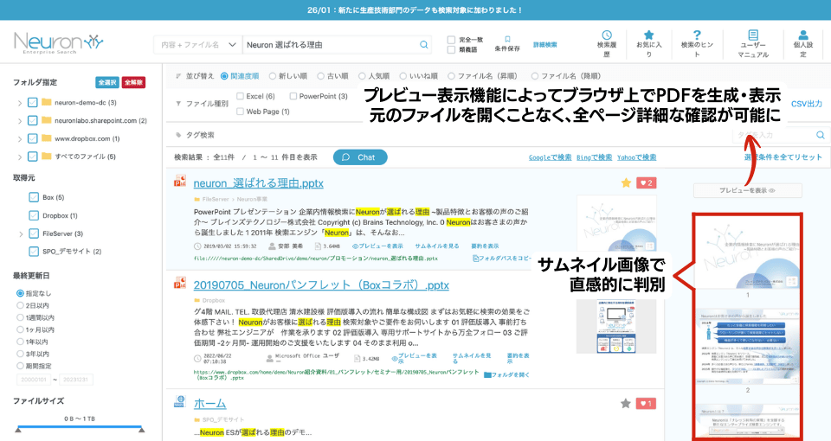Click フォルダパスをコピー on first result
Image resolution: width=831 pixels, height=441 pixels.
tap(502, 258)
